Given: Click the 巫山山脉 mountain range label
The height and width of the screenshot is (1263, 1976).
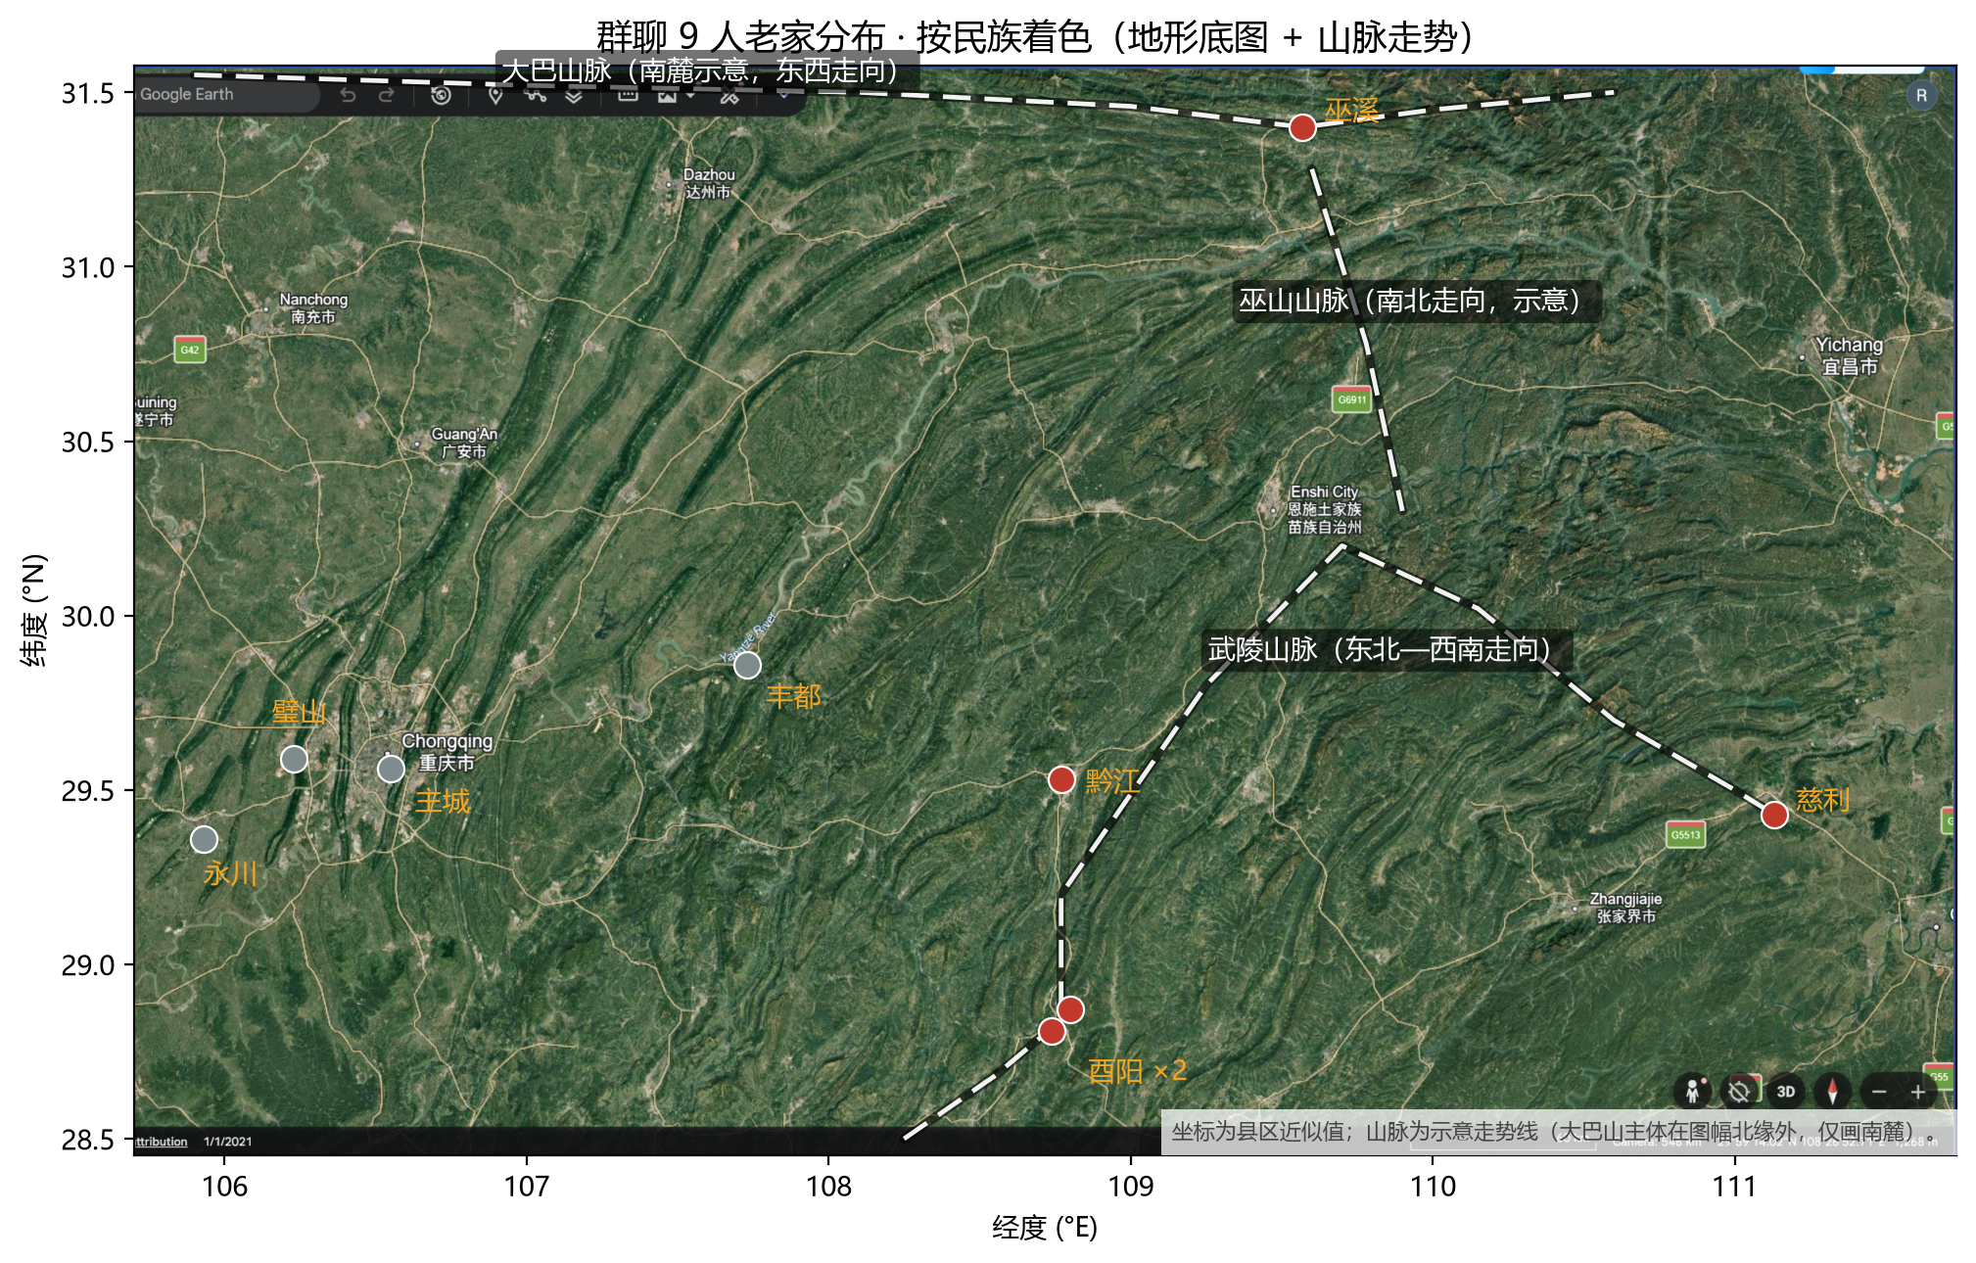Looking at the screenshot, I should (1417, 301).
